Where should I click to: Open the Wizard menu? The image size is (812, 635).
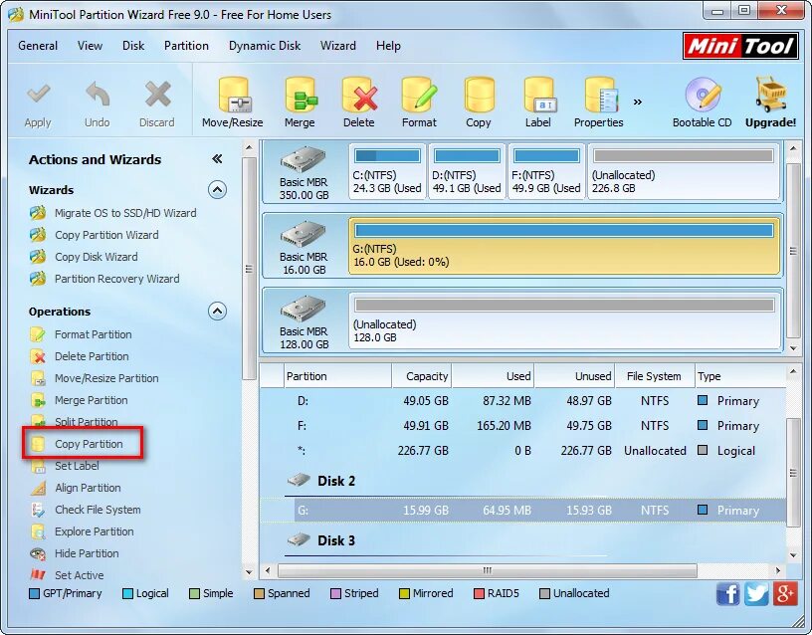click(338, 46)
